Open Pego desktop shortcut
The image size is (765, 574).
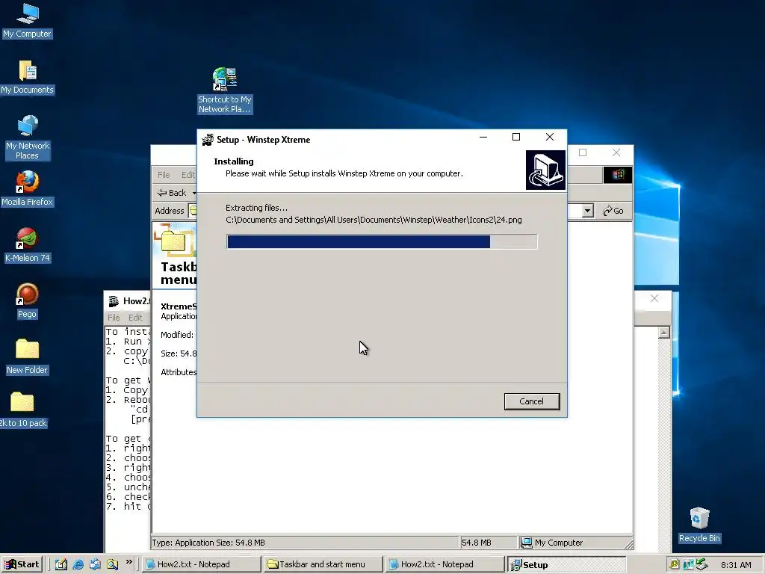[27, 301]
